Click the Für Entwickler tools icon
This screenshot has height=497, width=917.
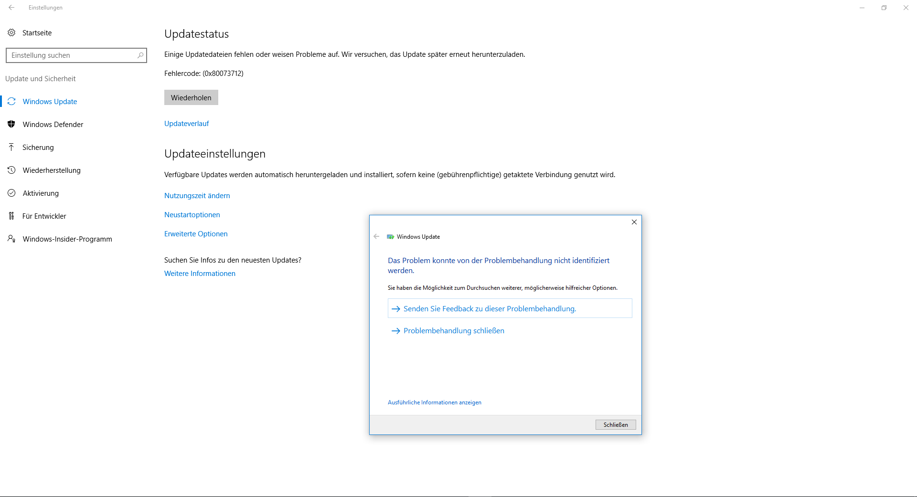pos(11,216)
